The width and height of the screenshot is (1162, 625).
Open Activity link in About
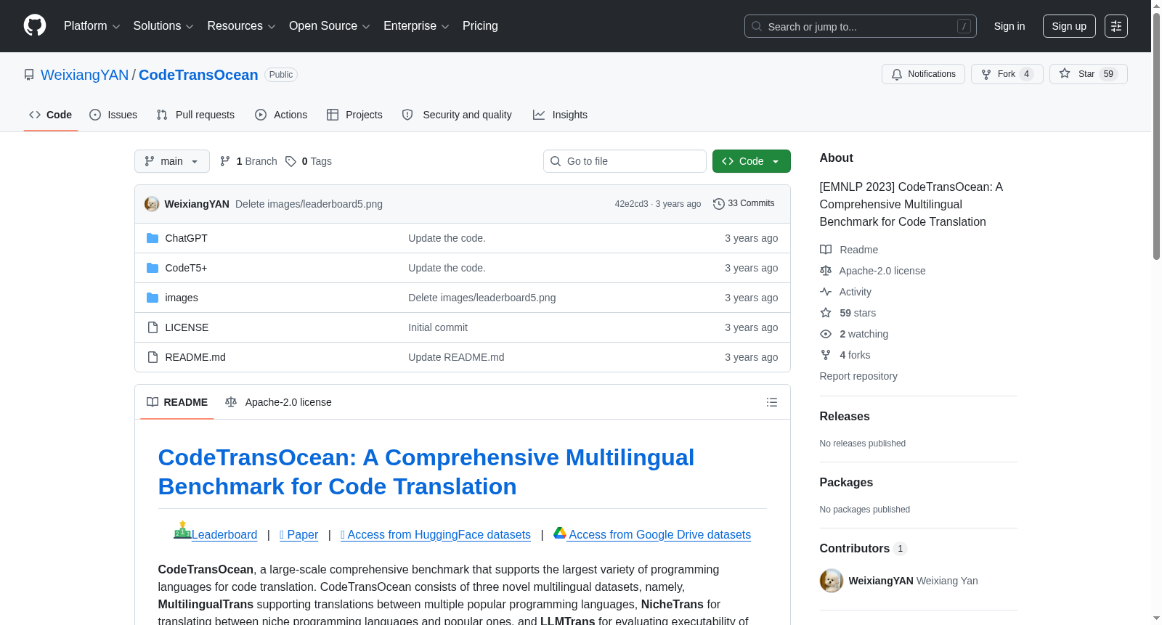point(846,292)
